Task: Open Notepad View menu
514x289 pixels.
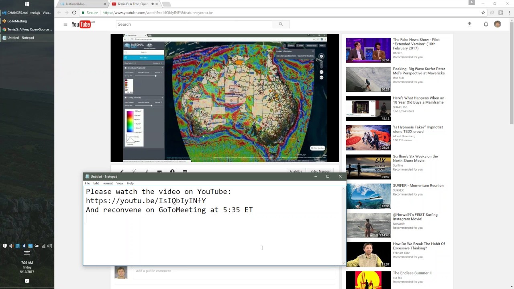Action: click(x=120, y=183)
